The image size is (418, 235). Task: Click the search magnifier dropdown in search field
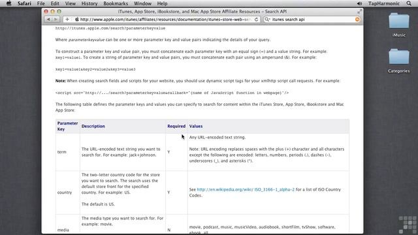pyautogui.click(x=267, y=19)
